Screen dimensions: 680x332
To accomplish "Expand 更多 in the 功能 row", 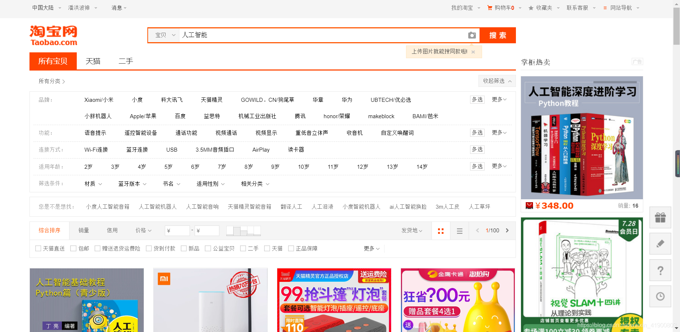I will 499,132.
